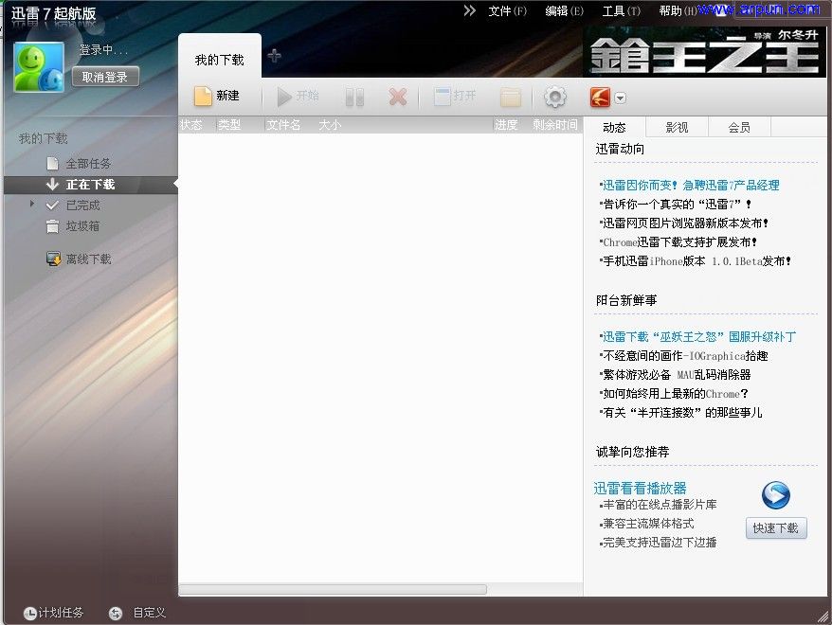Screen dimensions: 832x625
Task: Select 正在下载 in the sidebar
Action: click(90, 185)
